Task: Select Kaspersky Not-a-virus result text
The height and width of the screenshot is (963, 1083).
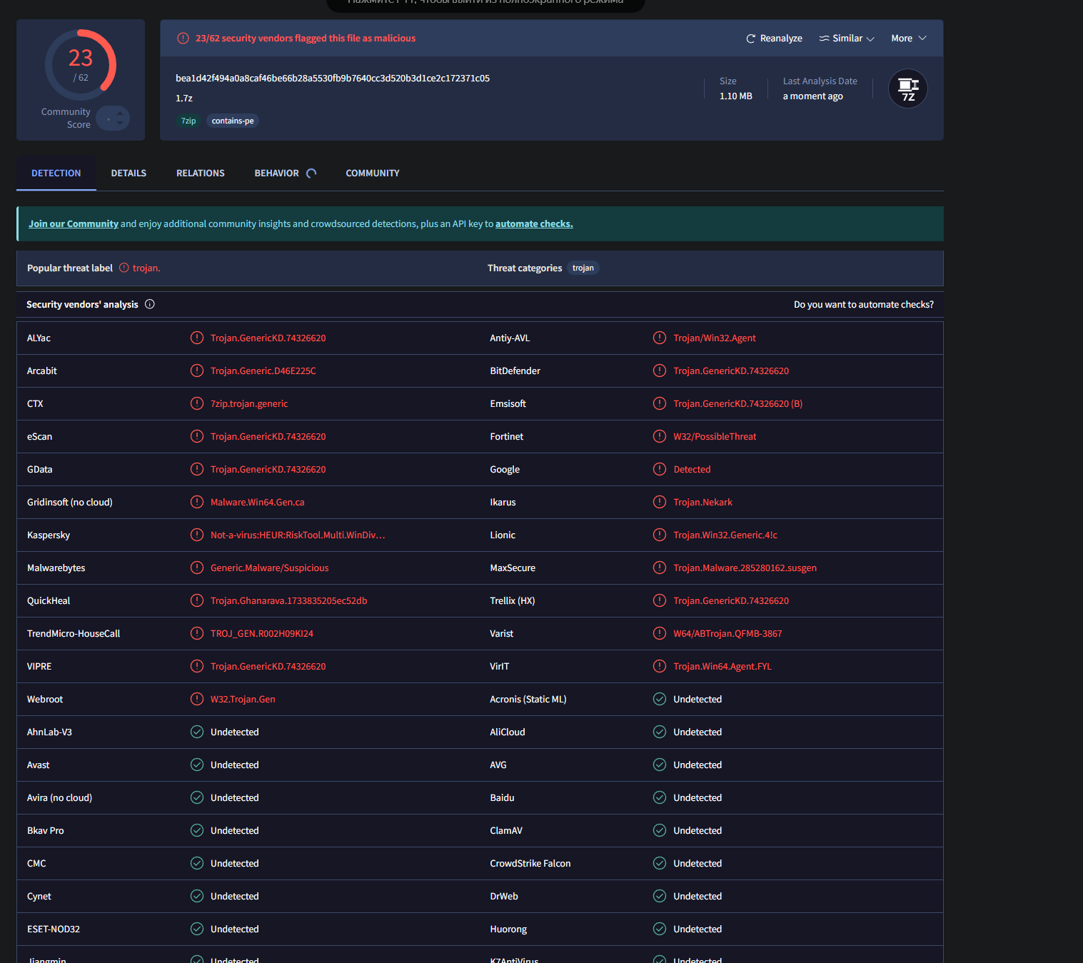Action: [x=298, y=535]
